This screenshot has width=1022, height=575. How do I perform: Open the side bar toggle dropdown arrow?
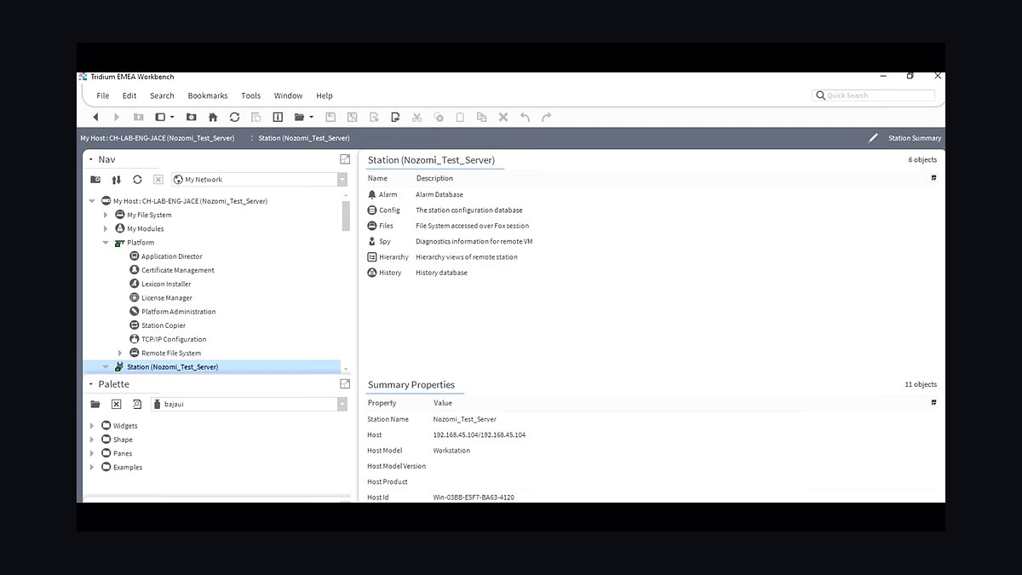point(172,117)
